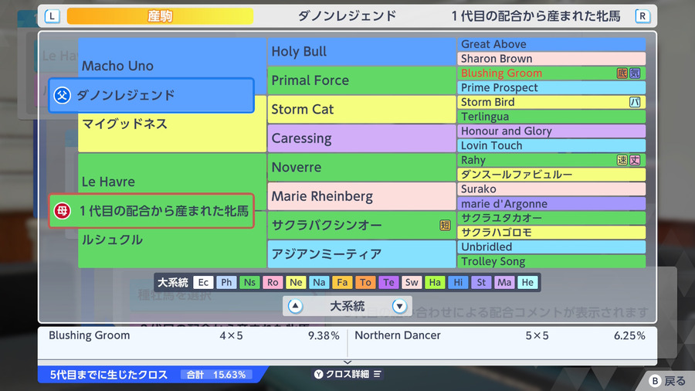Click up arrow on 大系統 selector
Viewport: 695px width, 391px height.
click(295, 306)
